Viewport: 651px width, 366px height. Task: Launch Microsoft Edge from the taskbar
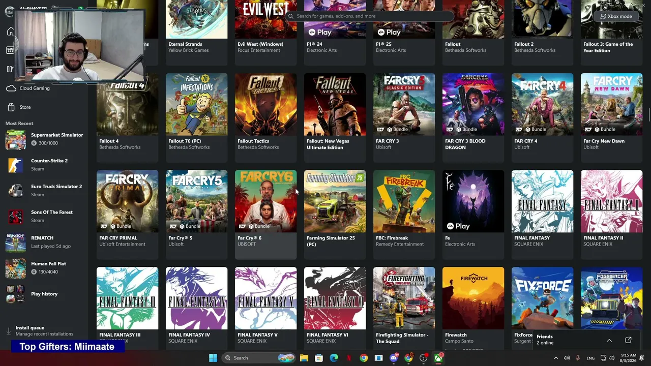334,358
